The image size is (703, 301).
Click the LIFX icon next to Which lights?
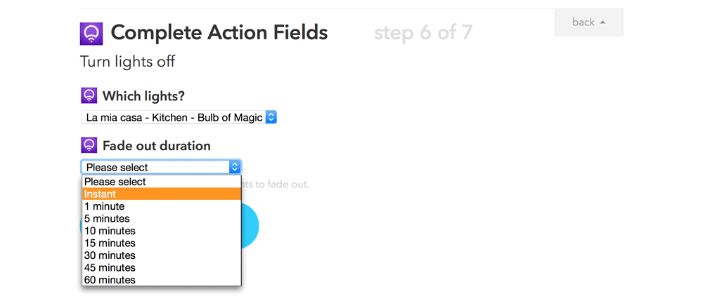coord(89,96)
